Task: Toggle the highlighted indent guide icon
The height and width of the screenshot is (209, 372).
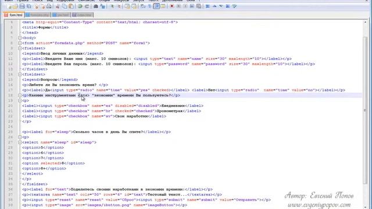Action: coord(156,6)
